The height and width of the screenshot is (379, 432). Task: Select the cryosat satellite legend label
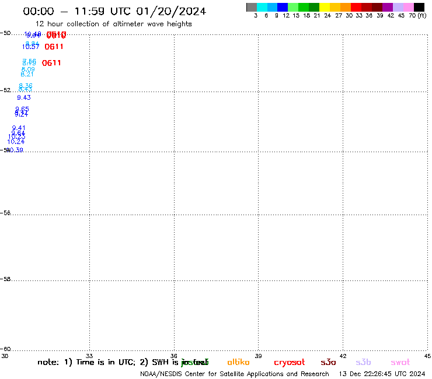tap(290, 363)
